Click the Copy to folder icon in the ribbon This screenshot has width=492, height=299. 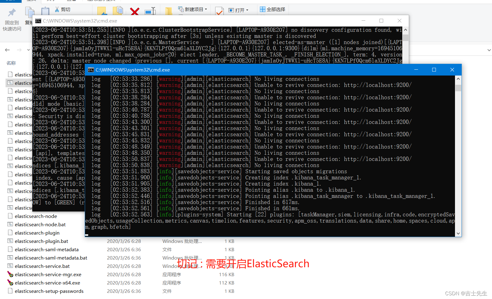pos(118,11)
